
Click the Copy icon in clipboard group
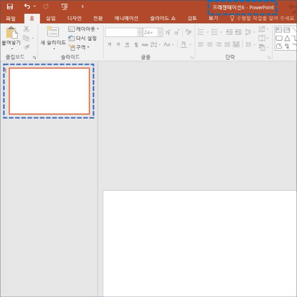(x=26, y=38)
